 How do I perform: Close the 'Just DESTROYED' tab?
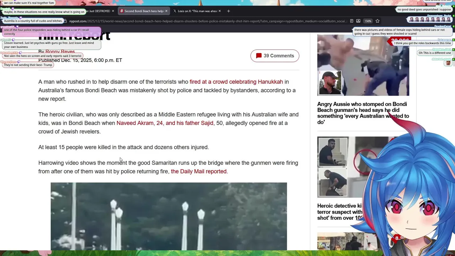click(x=113, y=11)
